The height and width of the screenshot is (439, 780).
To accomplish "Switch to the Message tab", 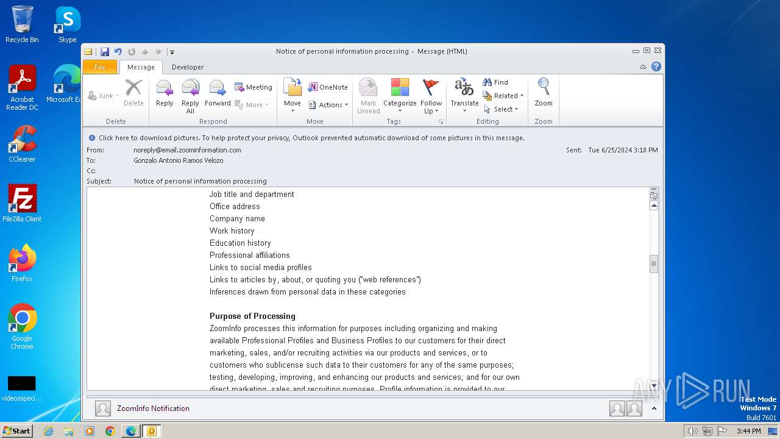I will point(141,67).
